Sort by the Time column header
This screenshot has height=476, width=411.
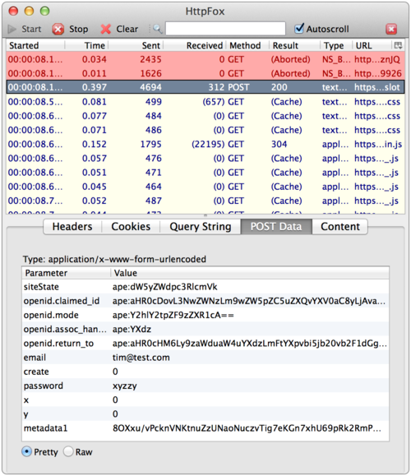click(86, 45)
